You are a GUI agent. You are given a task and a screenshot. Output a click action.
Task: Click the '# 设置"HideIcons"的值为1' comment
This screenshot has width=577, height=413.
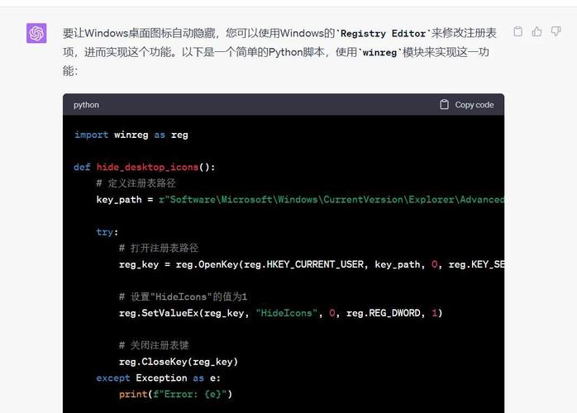[183, 297]
